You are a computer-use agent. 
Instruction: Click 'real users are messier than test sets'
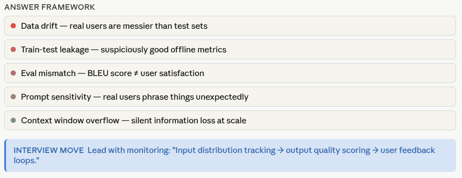tap(139, 26)
